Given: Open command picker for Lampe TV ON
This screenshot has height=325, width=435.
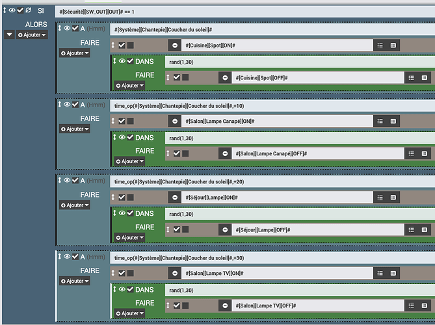Looking at the screenshot, I should tap(393, 273).
